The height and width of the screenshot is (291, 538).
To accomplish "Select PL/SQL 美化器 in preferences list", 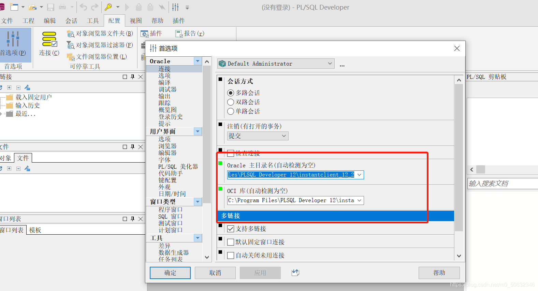I will pyautogui.click(x=178, y=167).
